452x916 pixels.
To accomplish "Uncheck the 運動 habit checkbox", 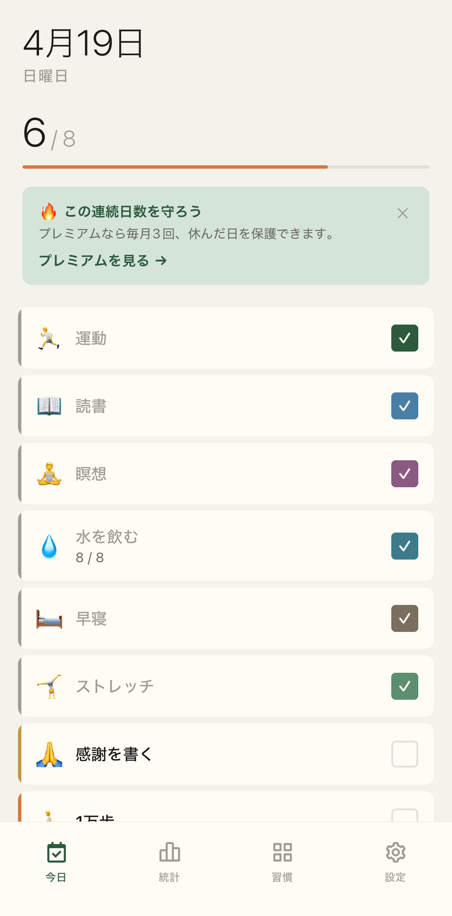I will click(404, 338).
